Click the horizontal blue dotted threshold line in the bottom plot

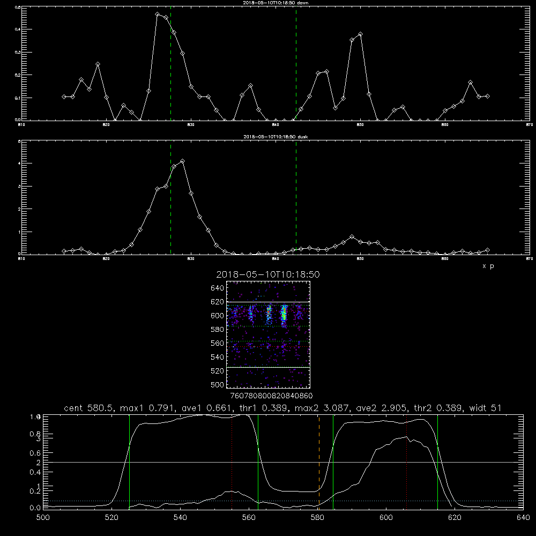point(283,501)
